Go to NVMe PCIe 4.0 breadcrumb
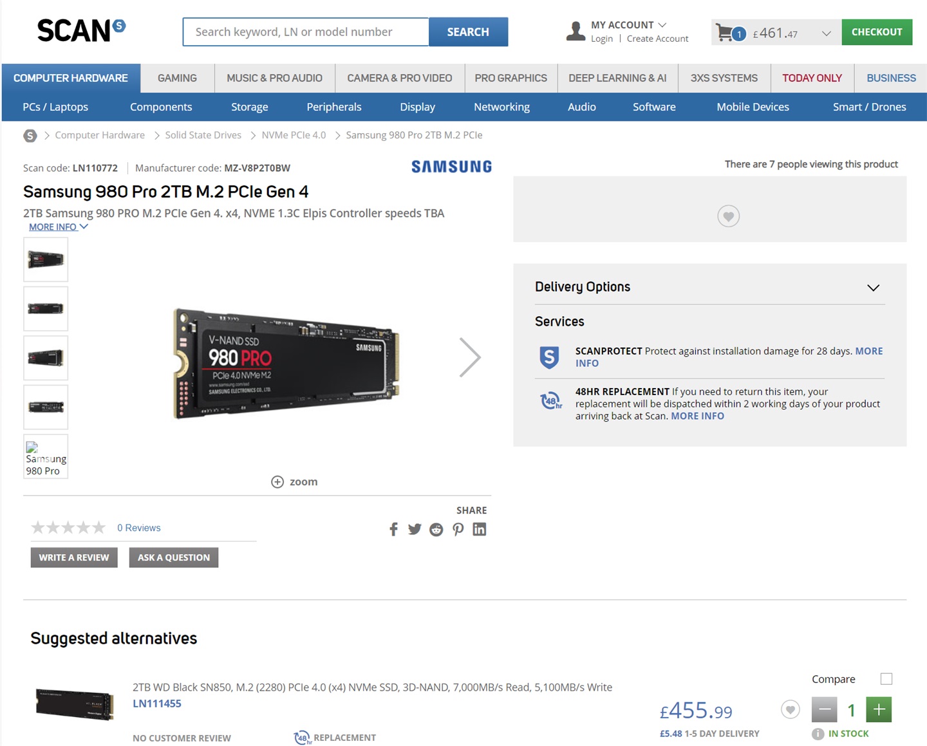927x746 pixels. [x=294, y=135]
